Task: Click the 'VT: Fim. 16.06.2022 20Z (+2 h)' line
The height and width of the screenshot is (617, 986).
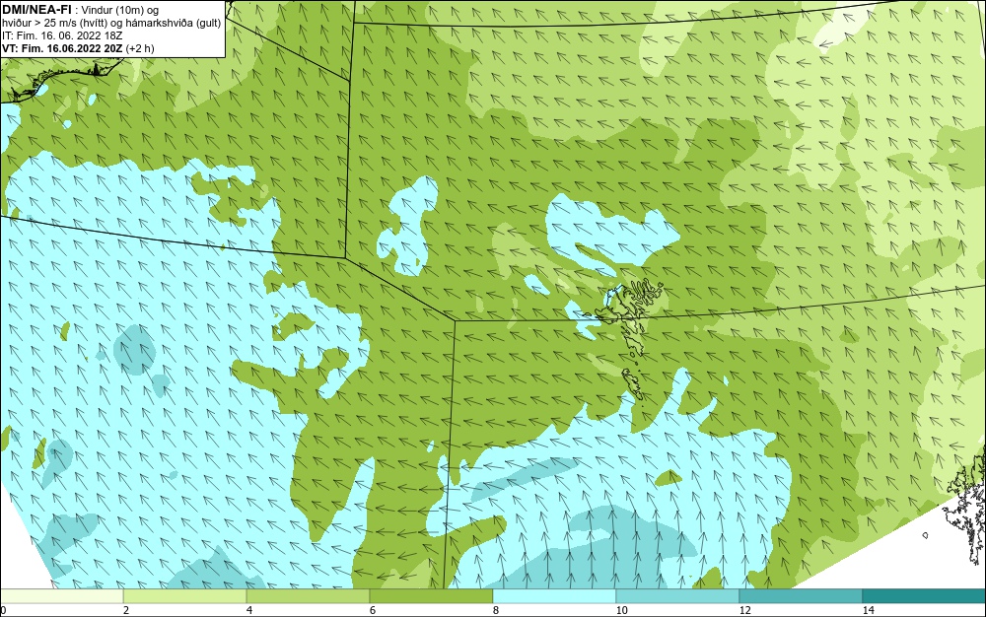Action: coord(78,48)
